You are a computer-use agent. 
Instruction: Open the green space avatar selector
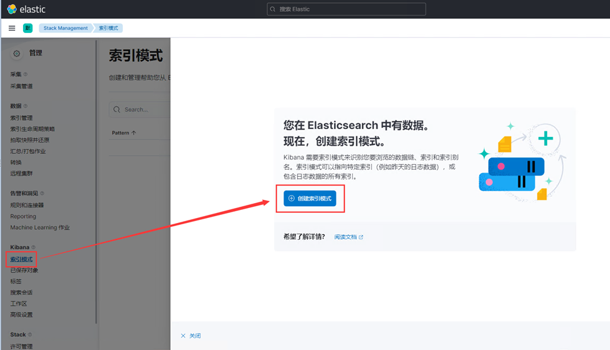coord(27,28)
